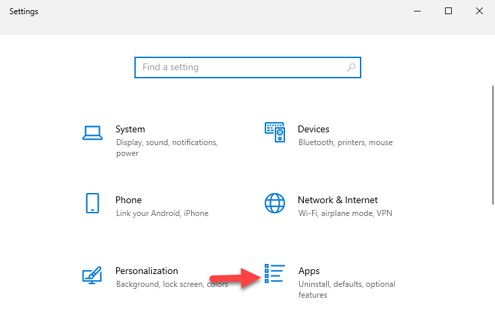Open the System settings title
Image resolution: width=495 pixels, height=326 pixels.
click(130, 129)
